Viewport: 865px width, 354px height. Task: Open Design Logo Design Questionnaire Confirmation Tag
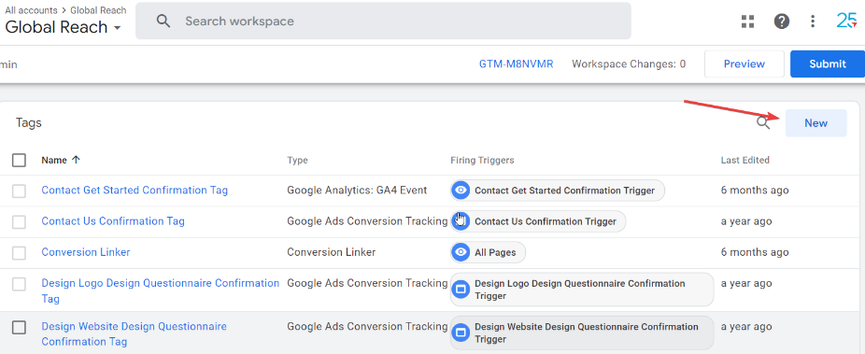[161, 290]
